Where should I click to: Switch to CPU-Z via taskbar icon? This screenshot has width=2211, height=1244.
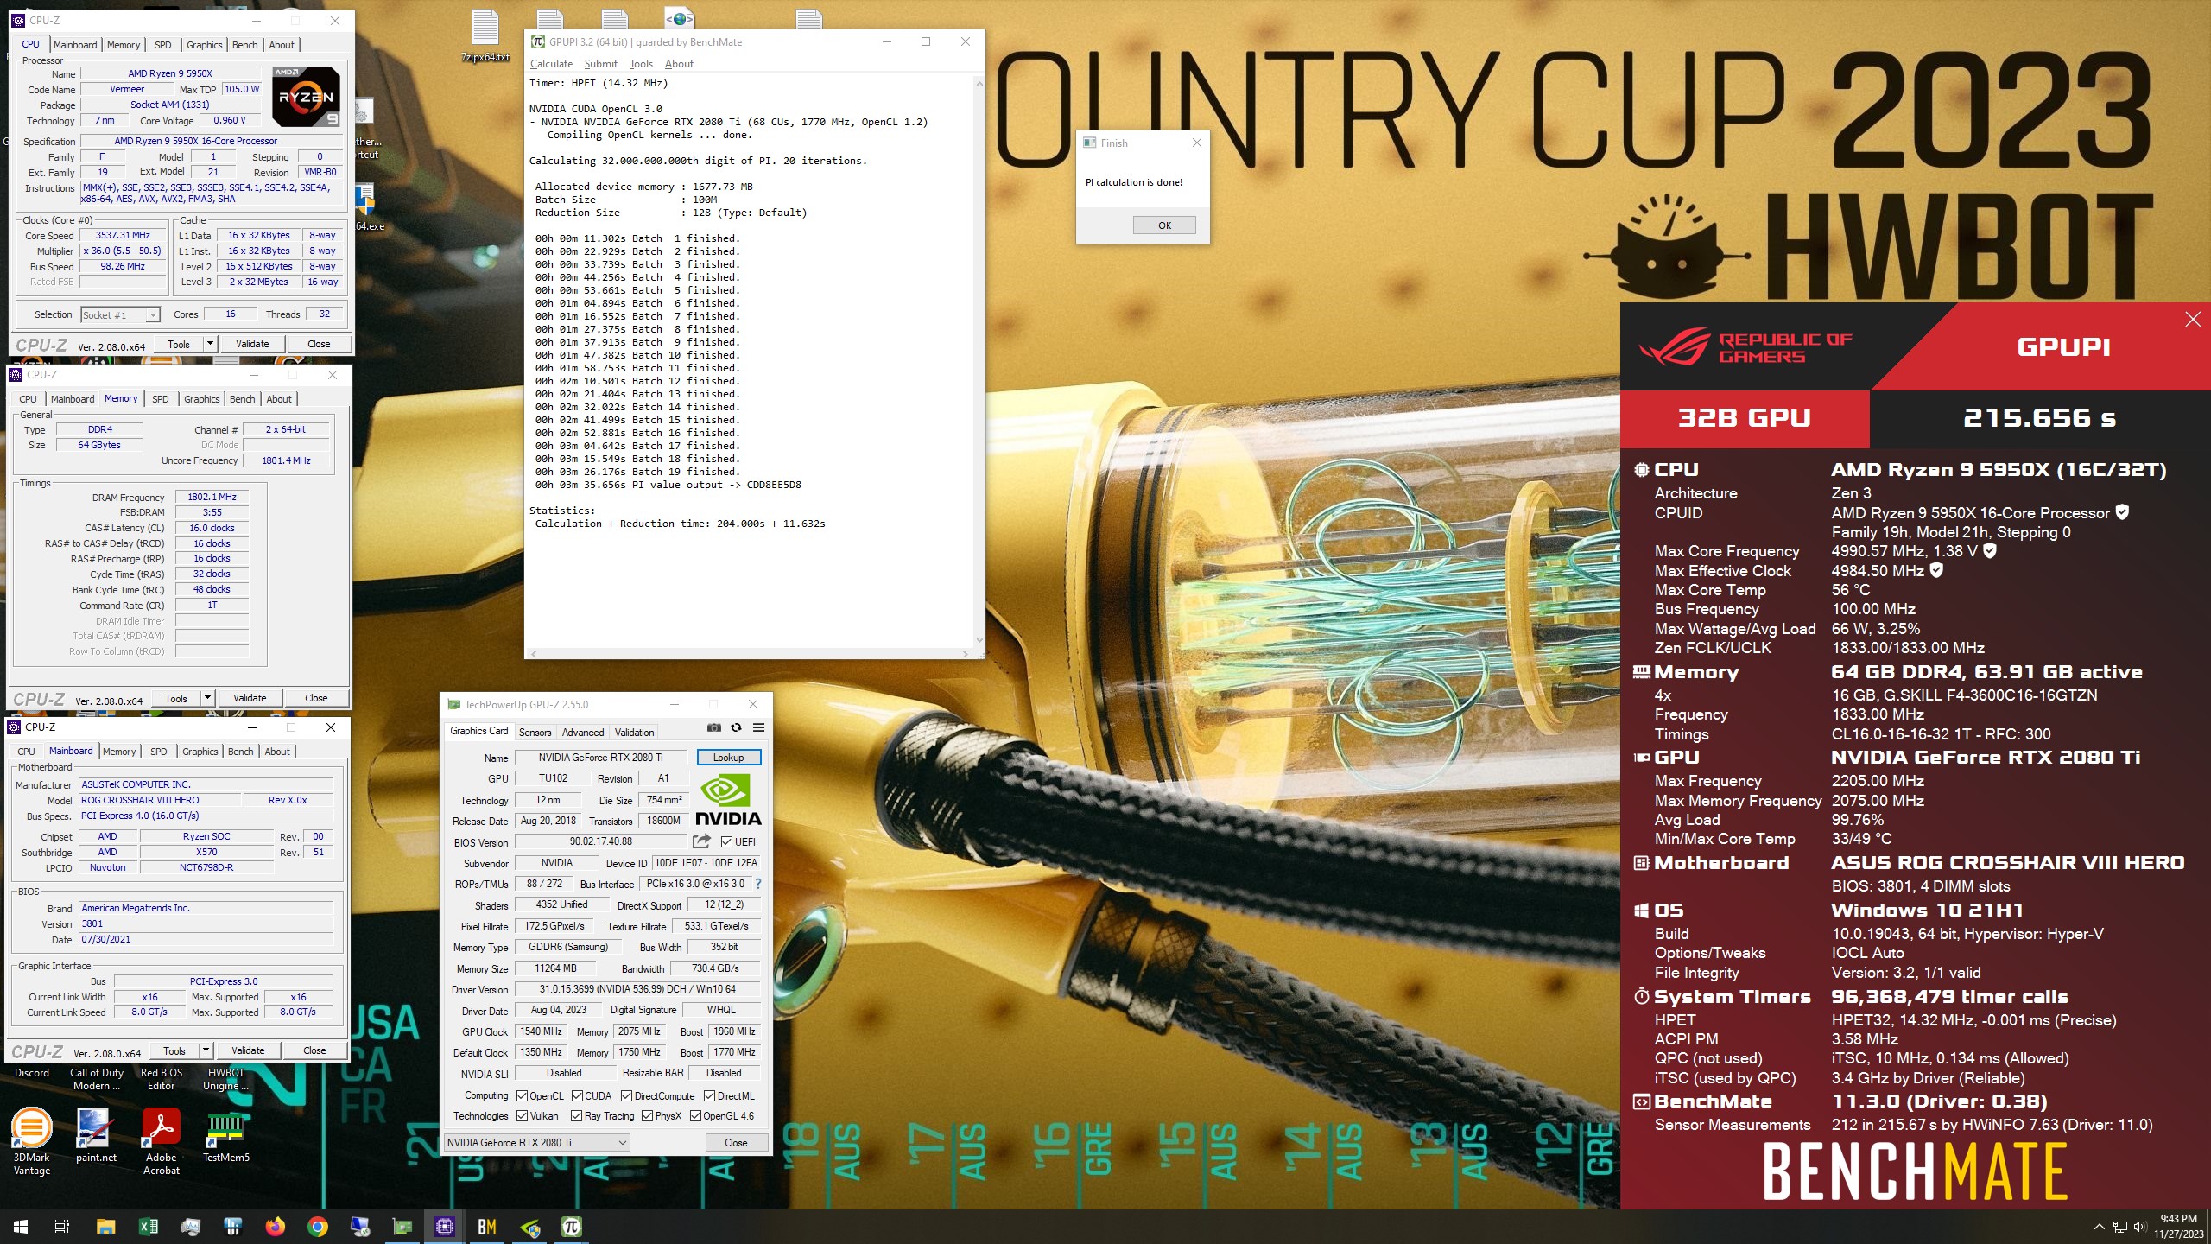445,1227
